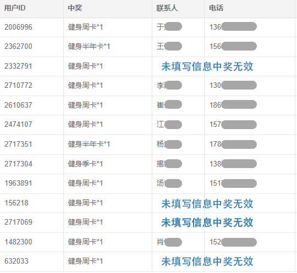
Task: Click phone number starting with 152
Action: [x=233, y=242]
